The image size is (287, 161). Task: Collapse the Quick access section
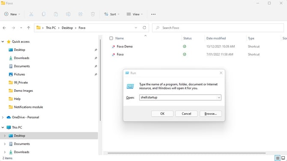[x=3, y=41]
